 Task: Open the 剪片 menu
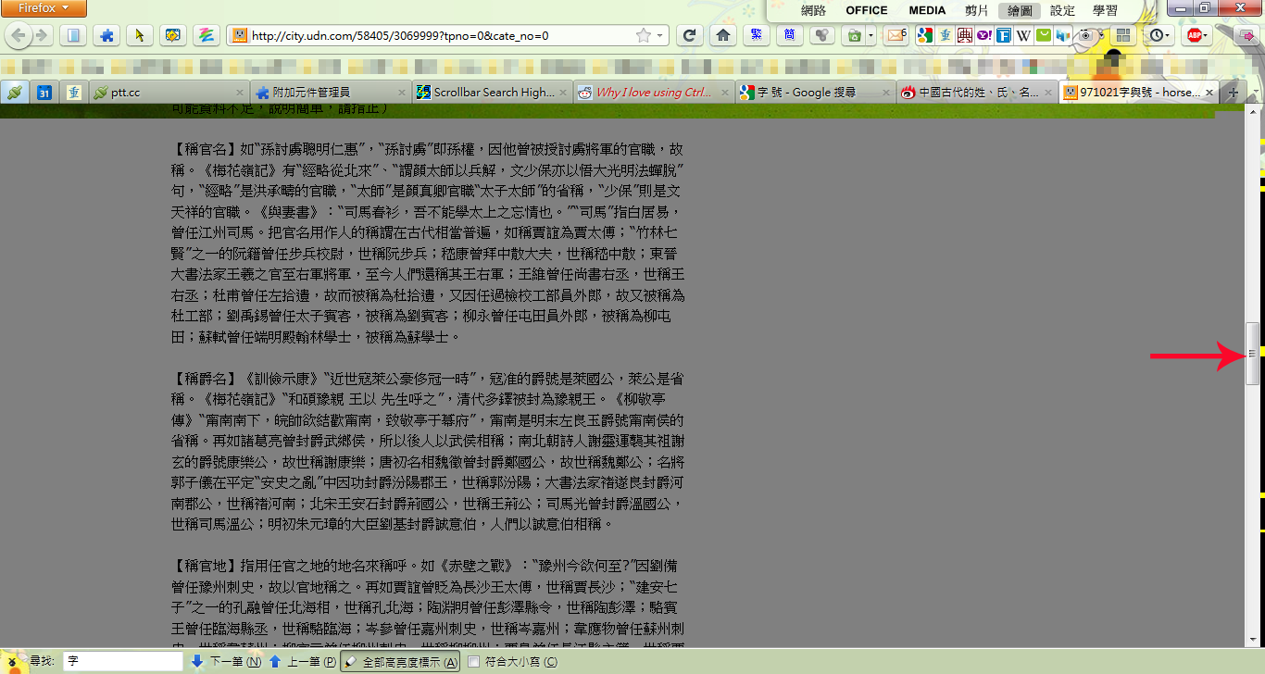point(977,10)
